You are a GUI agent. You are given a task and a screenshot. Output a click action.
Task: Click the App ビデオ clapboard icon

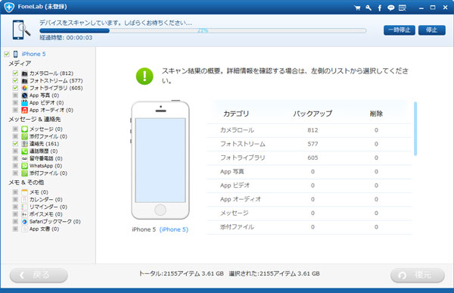click(25, 103)
